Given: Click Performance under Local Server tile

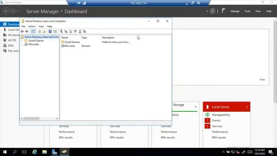Looking at the screenshot, I should coord(220,132).
